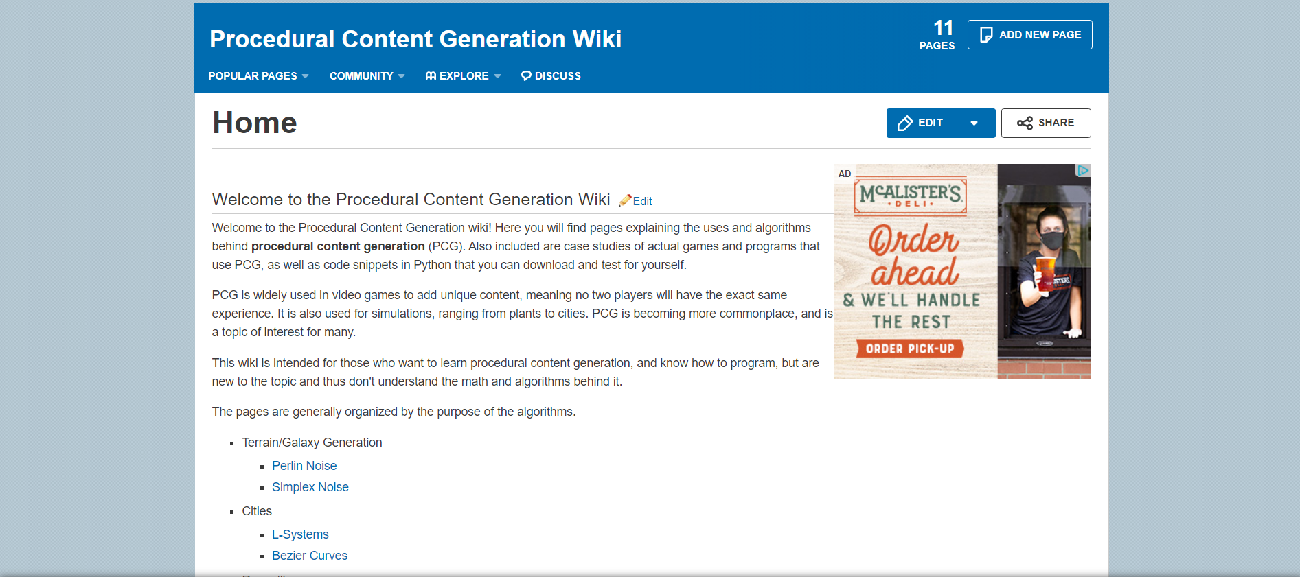The width and height of the screenshot is (1300, 577).
Task: Open the Discuss menu item
Action: [551, 76]
